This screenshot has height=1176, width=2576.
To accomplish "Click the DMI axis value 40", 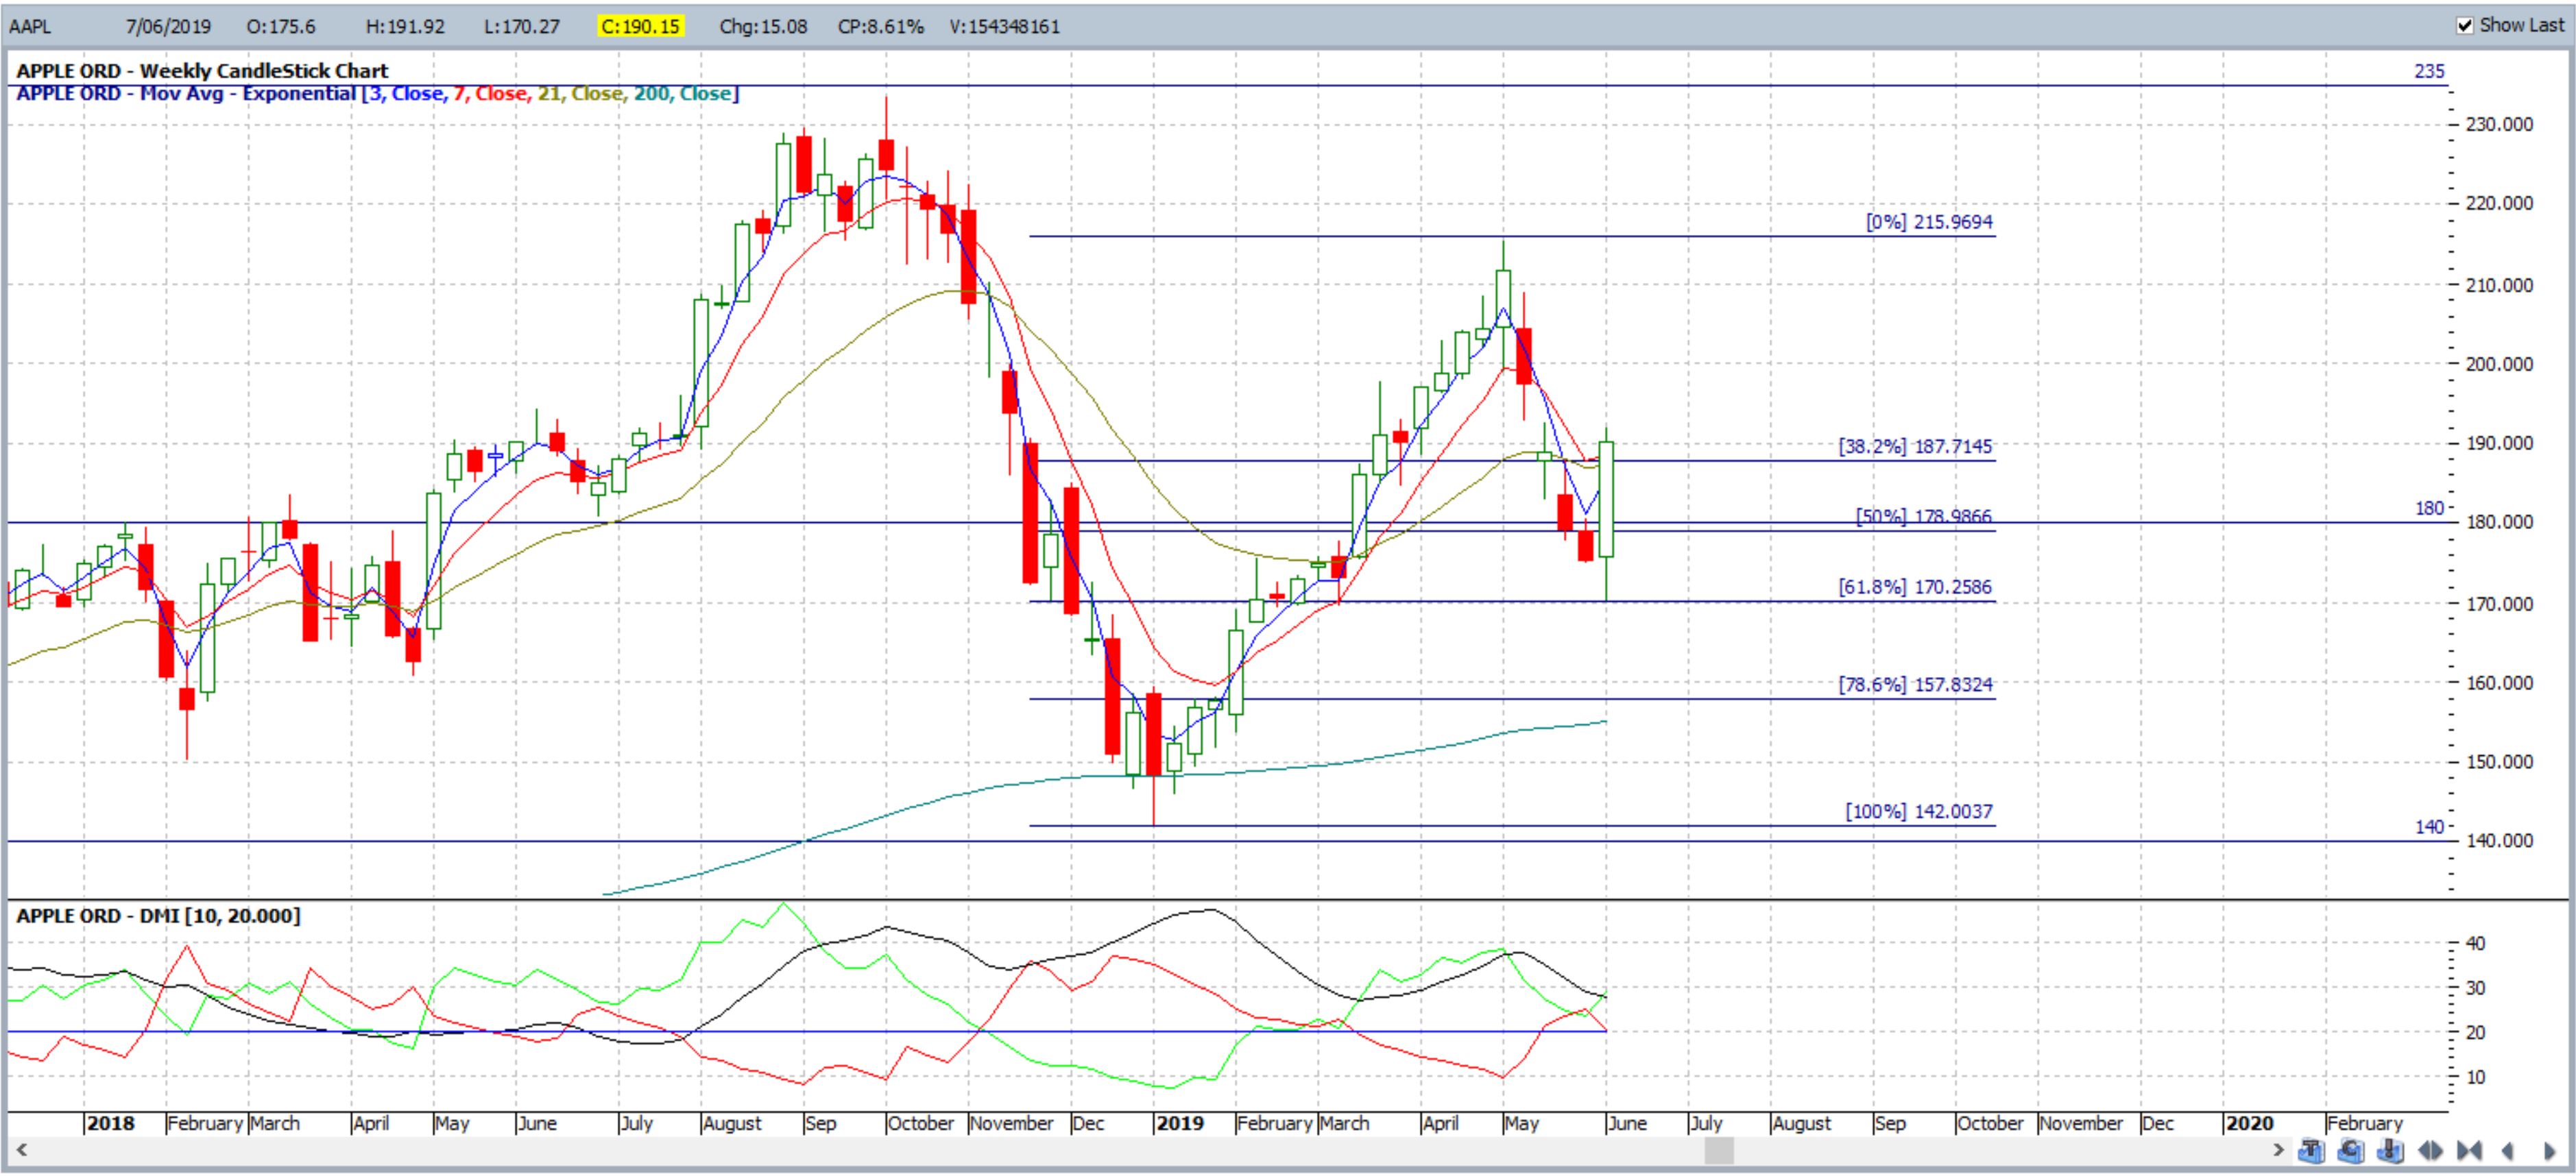I will [2475, 942].
